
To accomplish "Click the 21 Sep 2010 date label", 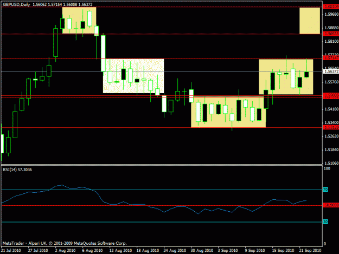I will 310,250.
